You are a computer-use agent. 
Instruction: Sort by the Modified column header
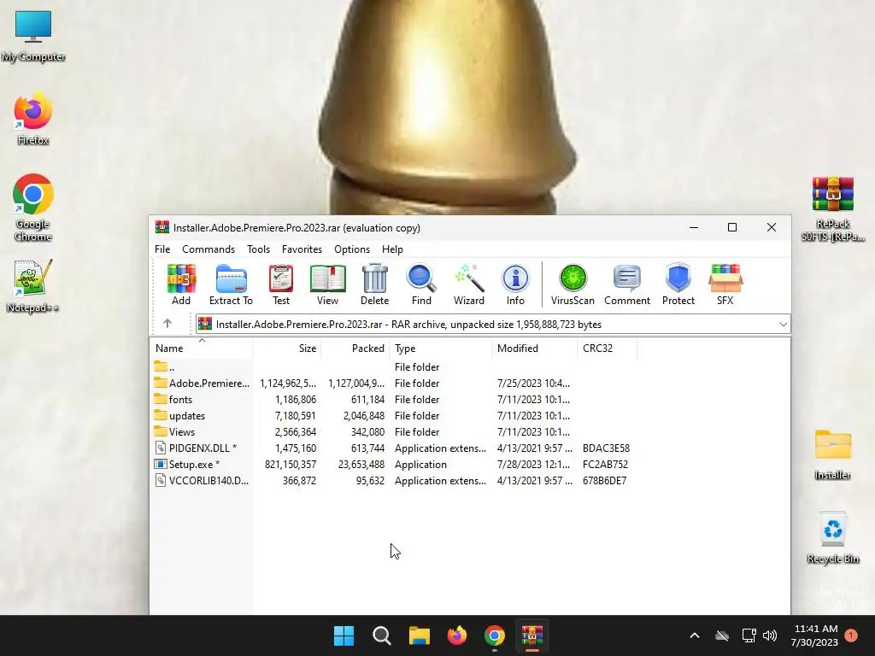pos(535,348)
